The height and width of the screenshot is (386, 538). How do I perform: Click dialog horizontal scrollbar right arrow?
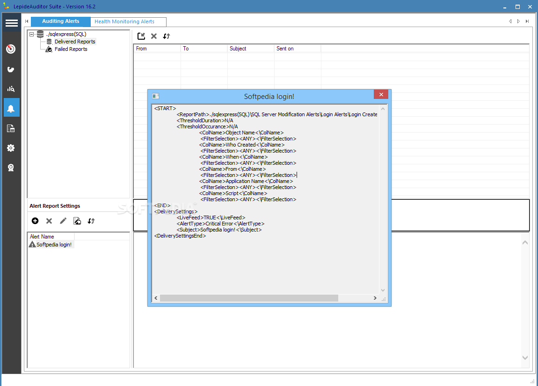pos(375,298)
